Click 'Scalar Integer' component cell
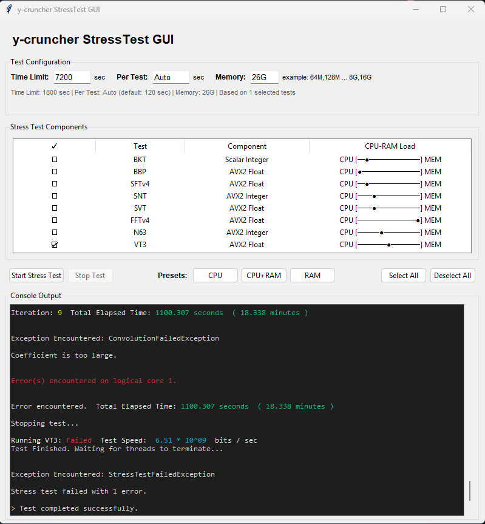This screenshot has height=524, width=485. tap(247, 160)
